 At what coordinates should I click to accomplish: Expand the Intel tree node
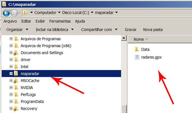coord(11,67)
